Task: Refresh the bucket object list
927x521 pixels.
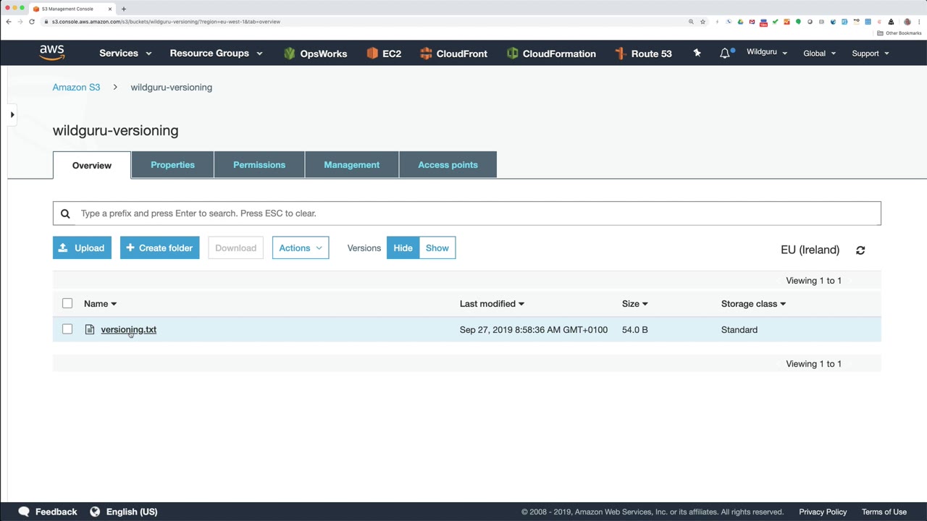Action: point(860,250)
